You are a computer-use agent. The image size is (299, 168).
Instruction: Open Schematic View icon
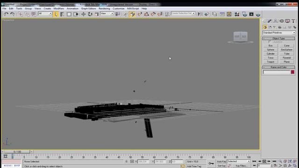229,14
